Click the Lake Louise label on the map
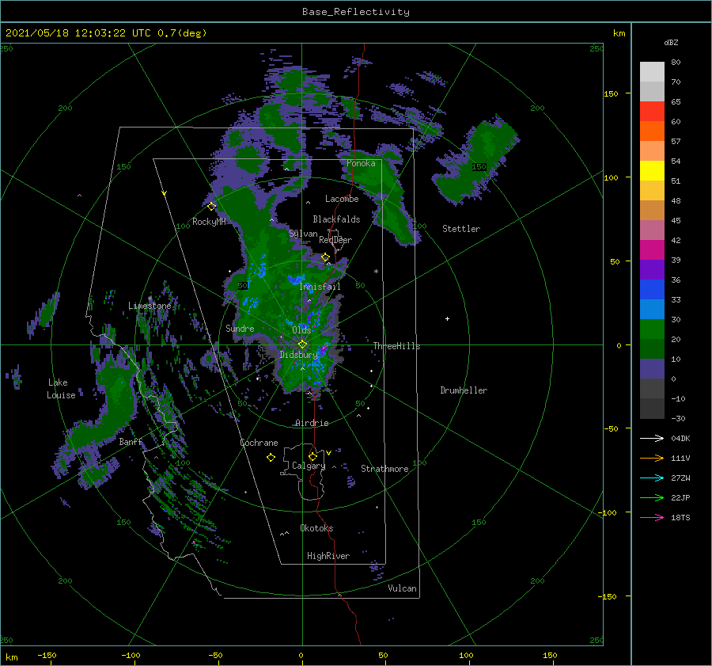 [61, 389]
